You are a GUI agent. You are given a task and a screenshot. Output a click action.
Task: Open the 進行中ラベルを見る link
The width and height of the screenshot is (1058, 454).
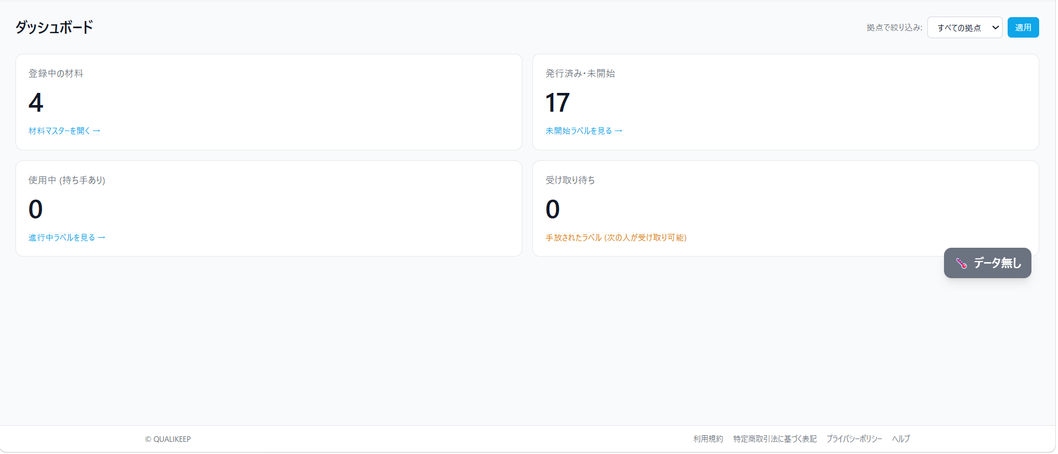[67, 238]
